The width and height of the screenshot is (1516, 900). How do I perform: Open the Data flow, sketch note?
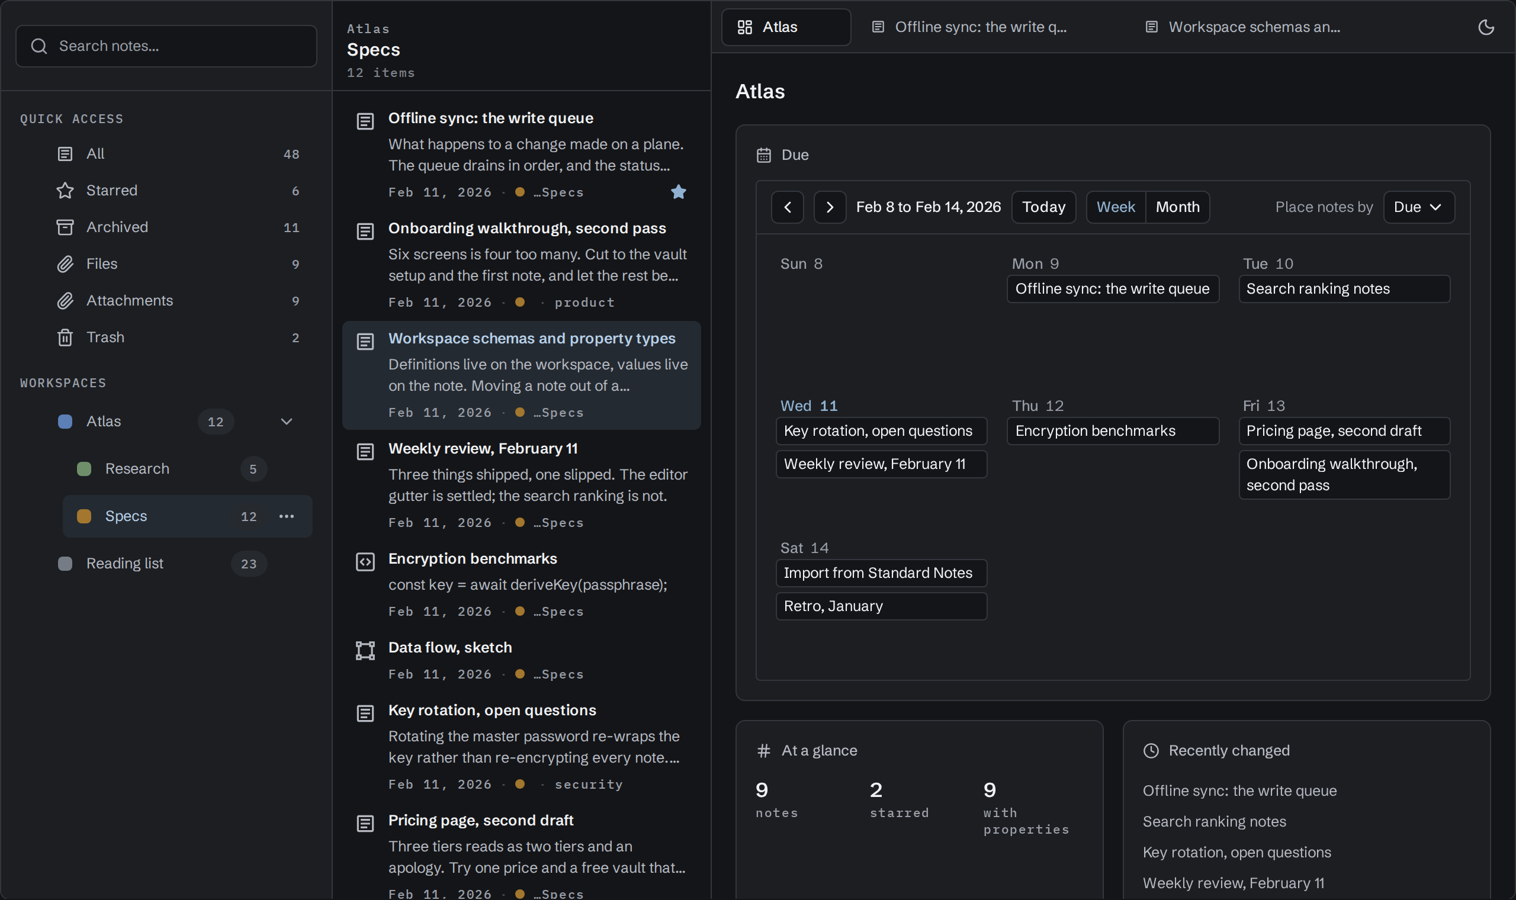click(521, 660)
